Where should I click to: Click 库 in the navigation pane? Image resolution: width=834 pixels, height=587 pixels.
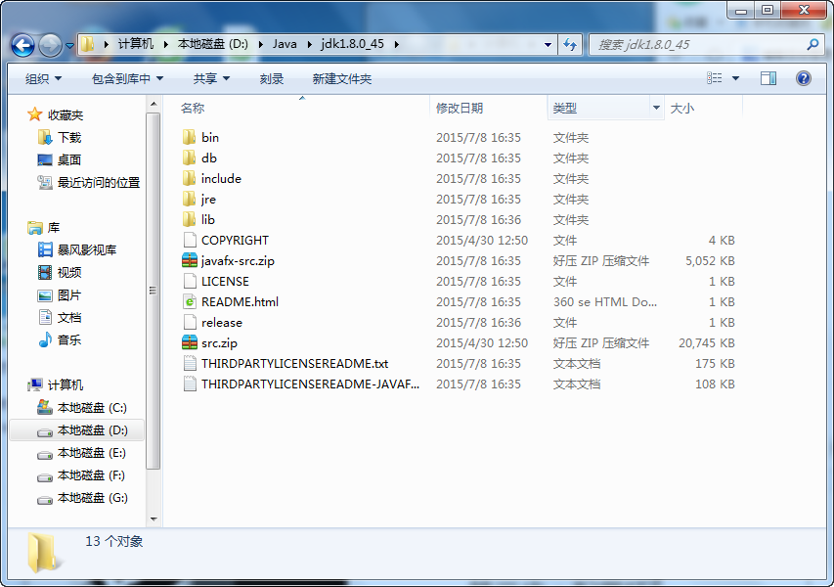[54, 227]
